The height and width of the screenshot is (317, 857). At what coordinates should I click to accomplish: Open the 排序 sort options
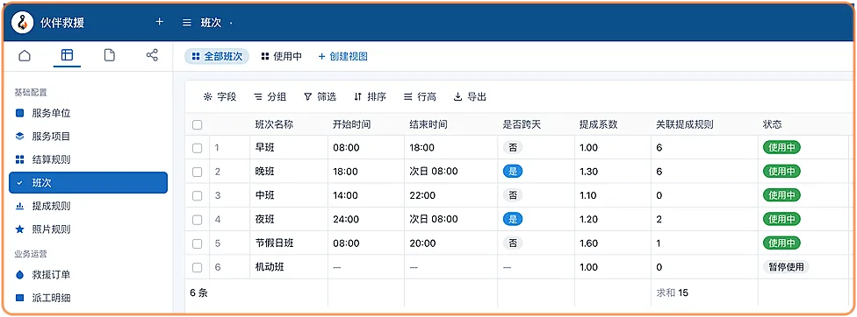pyautogui.click(x=370, y=97)
